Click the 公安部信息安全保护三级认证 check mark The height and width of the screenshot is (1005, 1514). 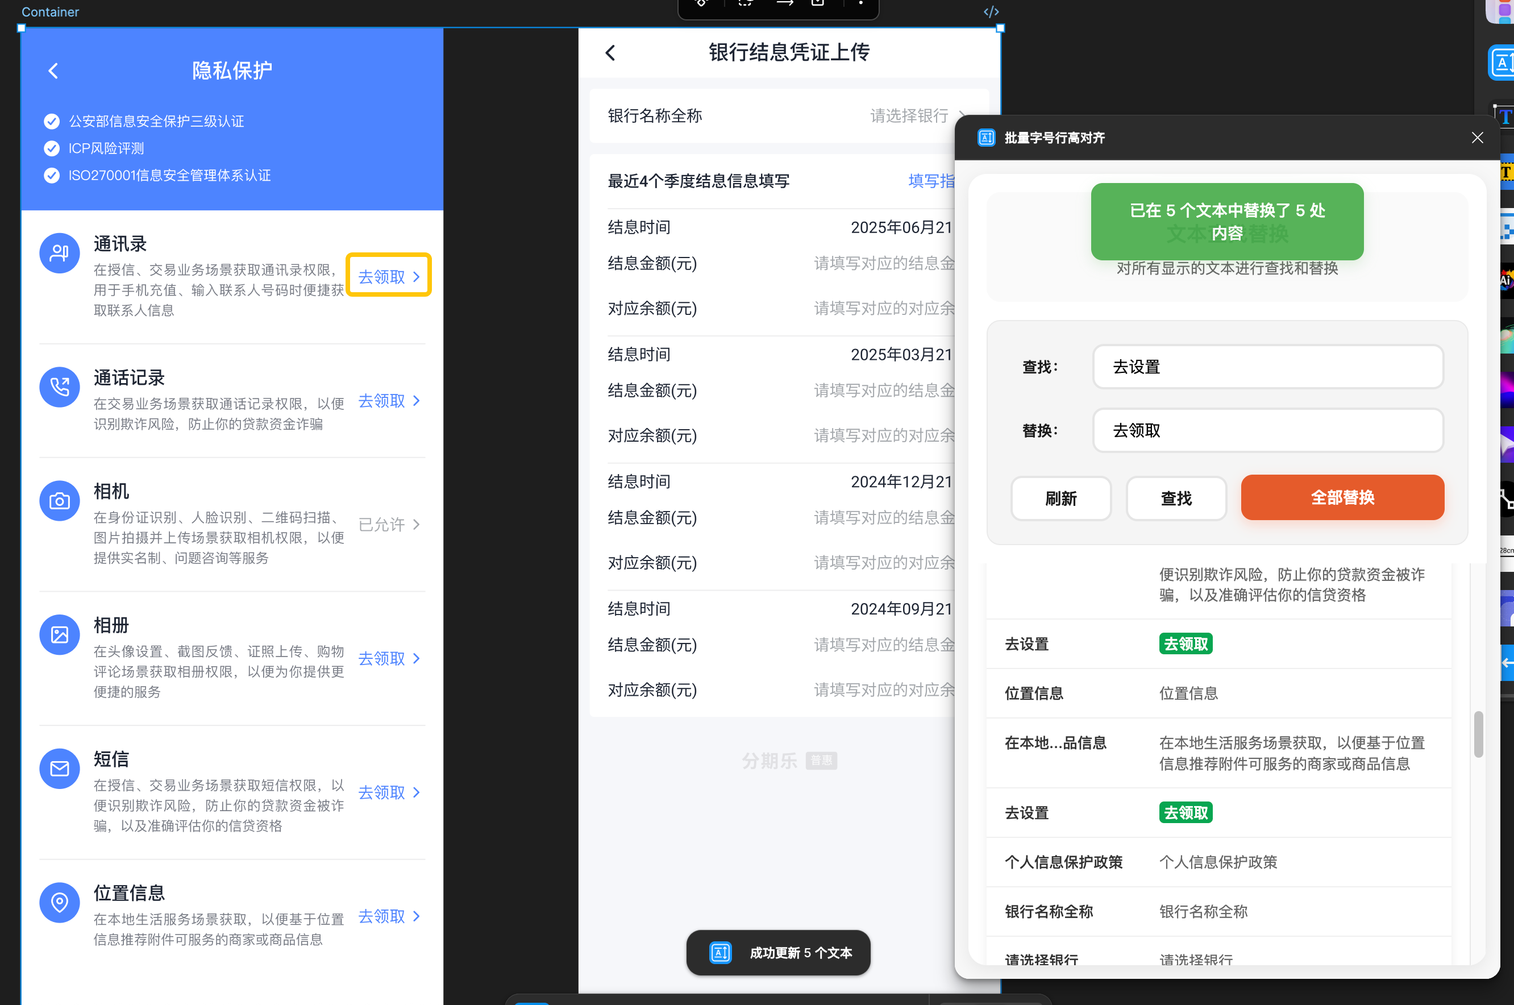52,121
